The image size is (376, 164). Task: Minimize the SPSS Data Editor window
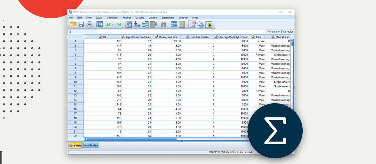click(x=272, y=12)
